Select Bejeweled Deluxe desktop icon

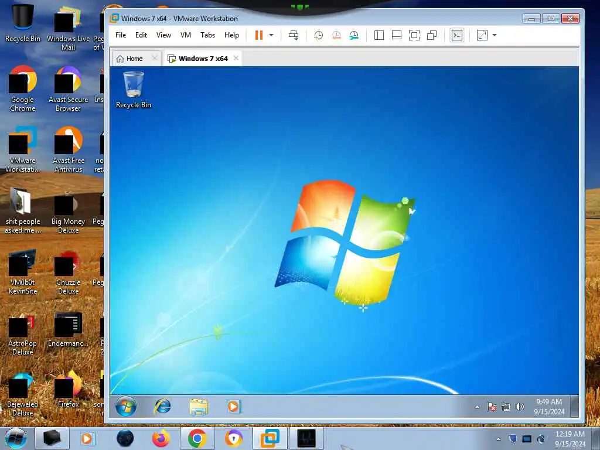(x=23, y=394)
